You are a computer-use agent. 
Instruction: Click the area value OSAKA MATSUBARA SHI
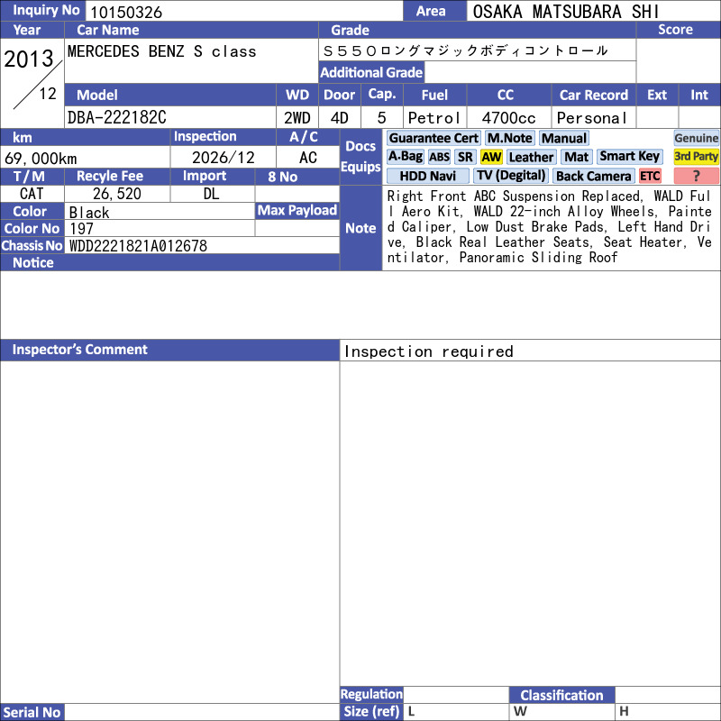566,12
